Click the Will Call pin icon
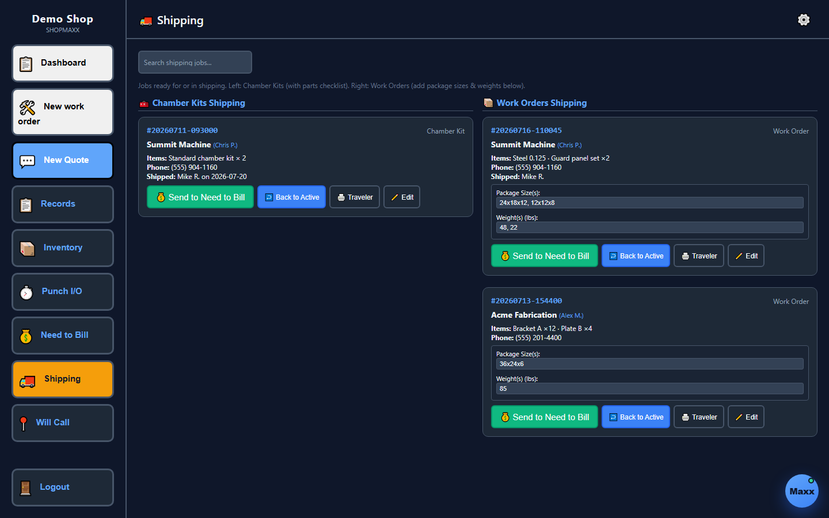The width and height of the screenshot is (829, 518). pos(24,424)
